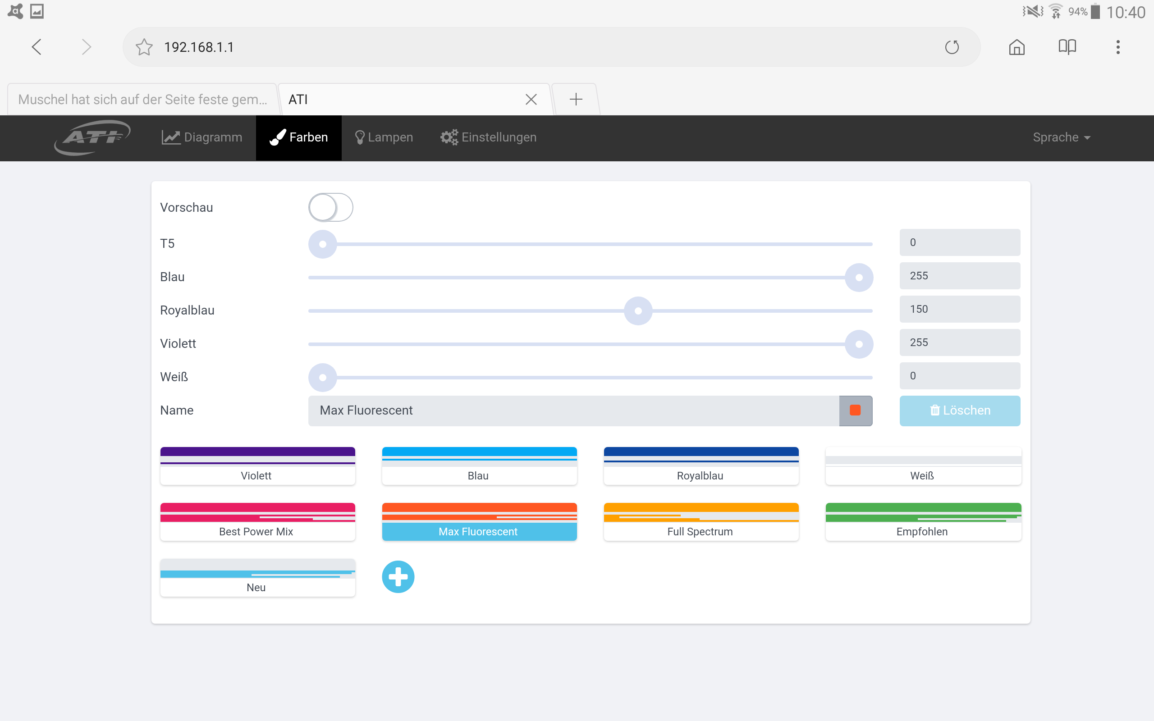Select the Full Spectrum preset
The height and width of the screenshot is (721, 1154).
701,522
